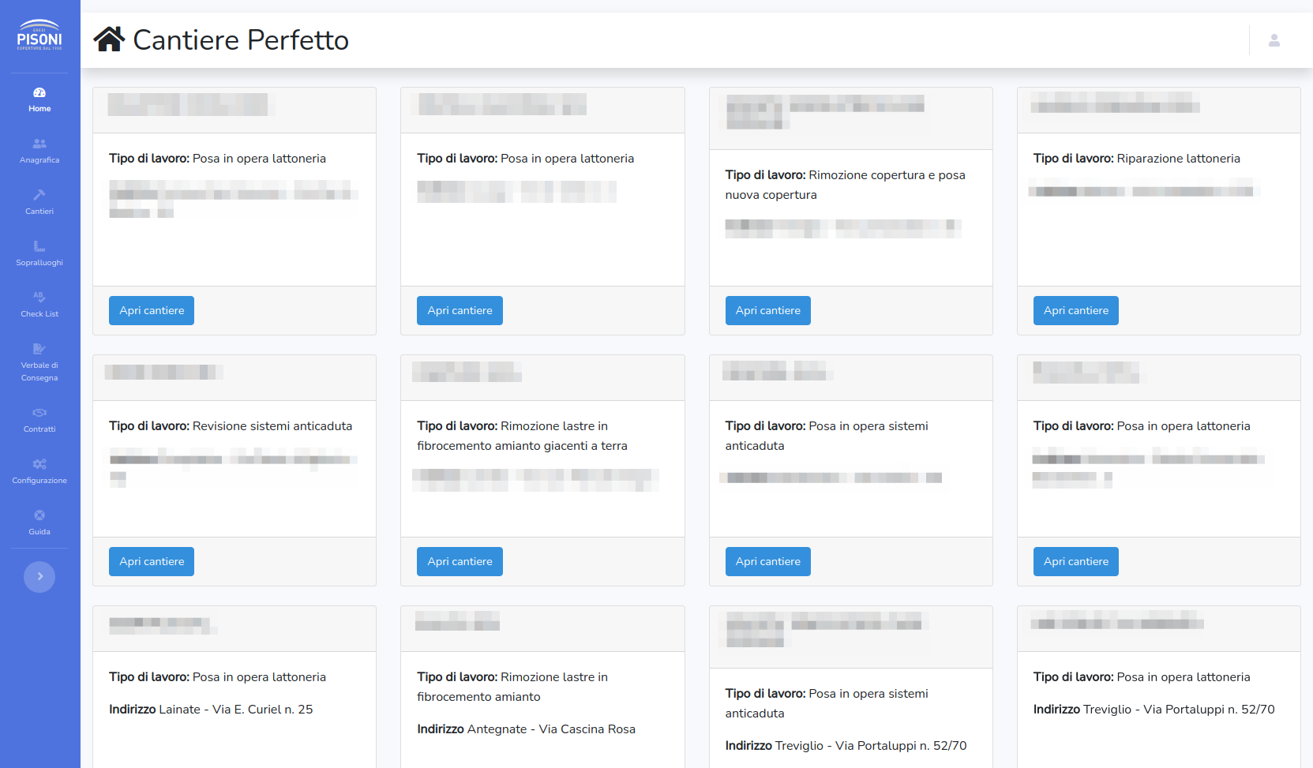Click Apri cantiere for Revisione sistemi anticaduta
The height and width of the screenshot is (768, 1313).
click(x=152, y=562)
